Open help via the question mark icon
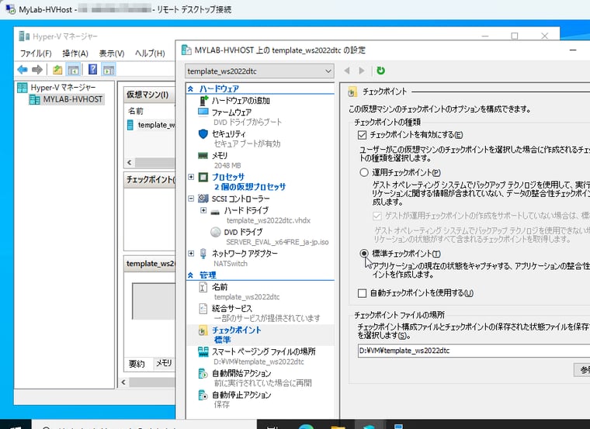 coord(92,70)
